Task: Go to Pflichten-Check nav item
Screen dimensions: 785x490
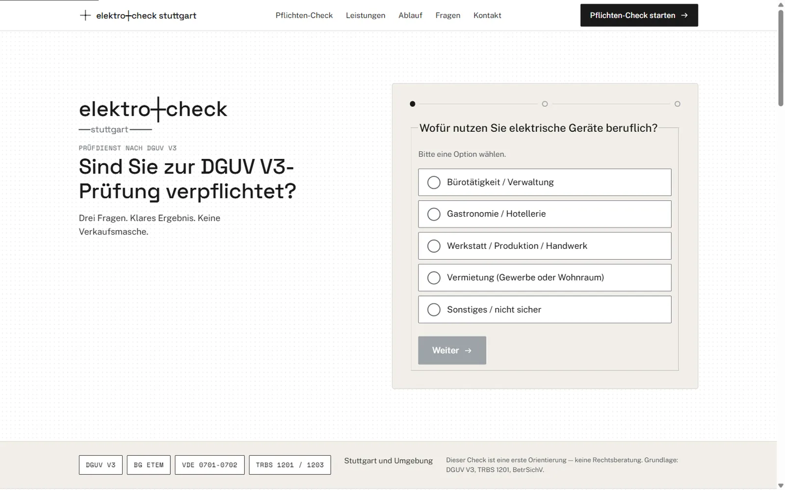Action: coord(304,15)
